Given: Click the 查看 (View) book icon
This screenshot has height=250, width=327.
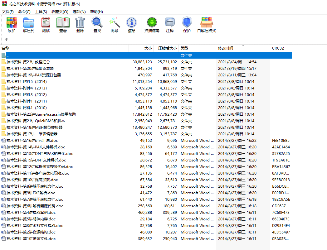Looking at the screenshot, I should (x=63, y=22).
